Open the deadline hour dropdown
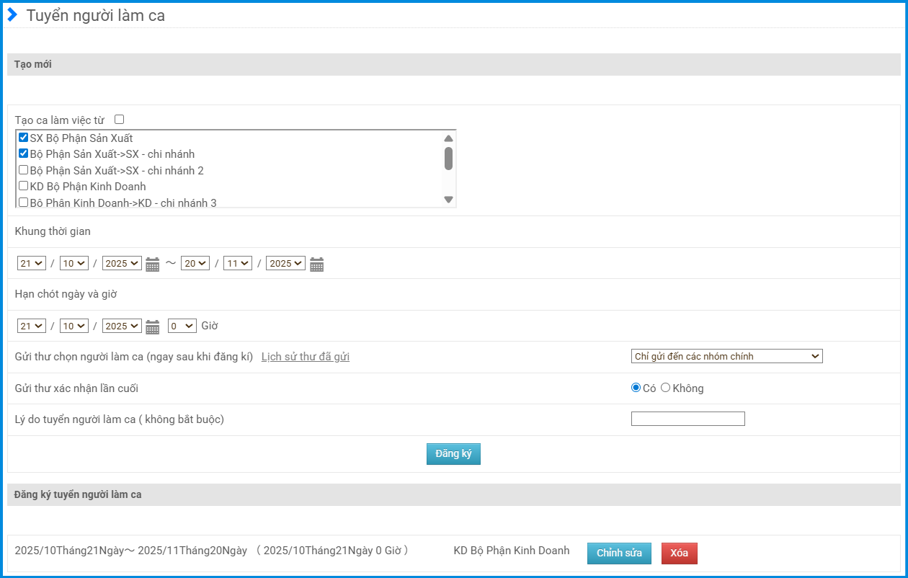Image resolution: width=908 pixels, height=578 pixels. coord(182,326)
